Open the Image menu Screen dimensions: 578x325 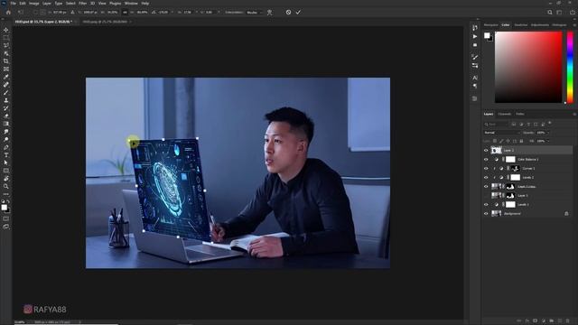[x=34, y=4]
